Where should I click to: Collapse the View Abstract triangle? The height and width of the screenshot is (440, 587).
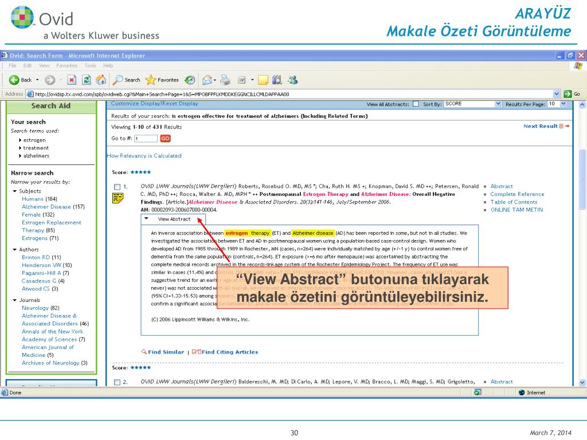pyautogui.click(x=146, y=218)
